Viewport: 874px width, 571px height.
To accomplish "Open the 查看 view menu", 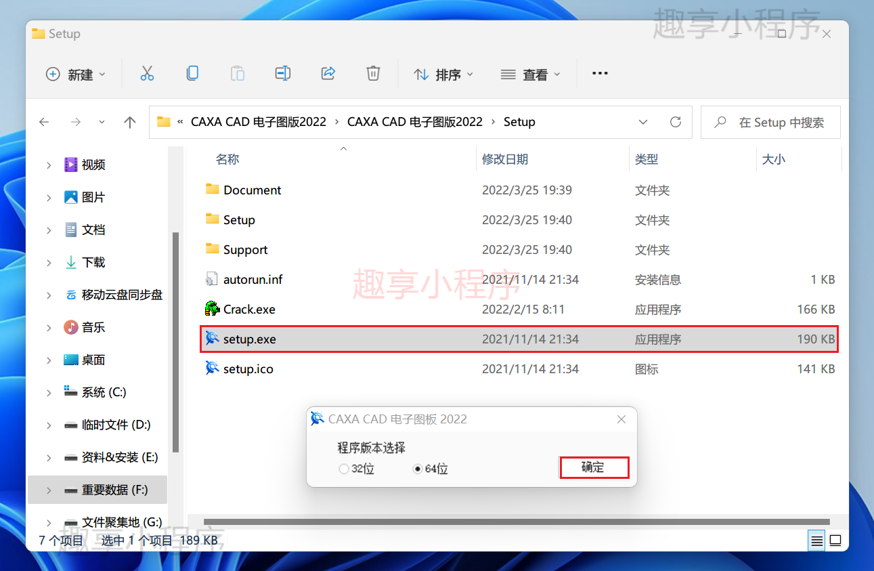I will [531, 75].
